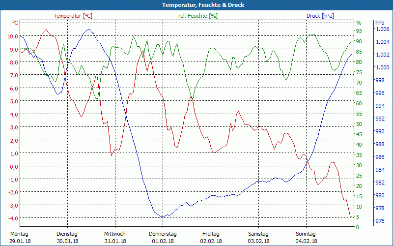This screenshot has width=393, height=246.
Task: Click the 5,0 temperature axis value
Action: 14,101
